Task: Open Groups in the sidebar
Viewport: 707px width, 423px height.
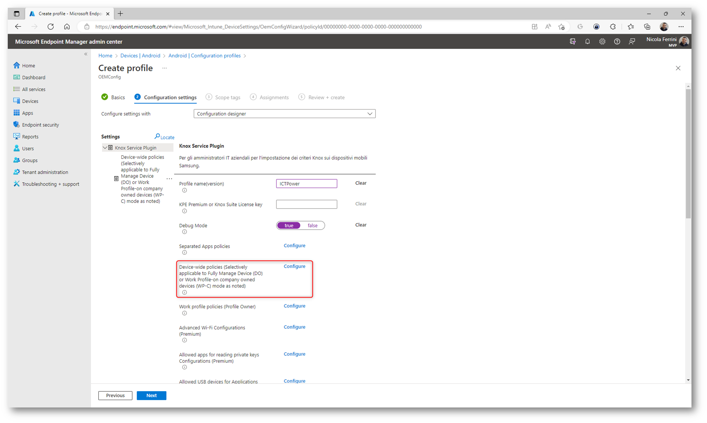Action: pyautogui.click(x=30, y=160)
